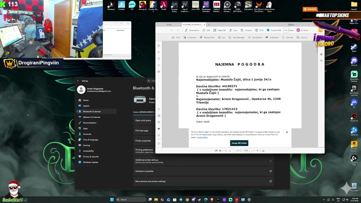This screenshot has width=361, height=203.
Task: Open Printer properties
Action: (x=144, y=141)
